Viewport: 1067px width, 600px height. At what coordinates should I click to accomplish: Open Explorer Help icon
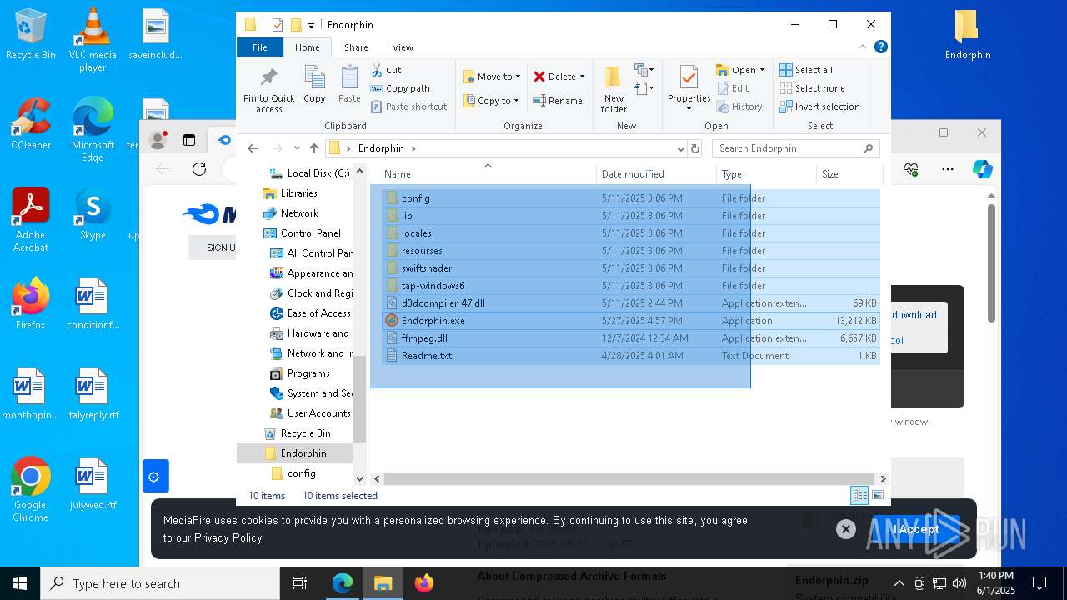pos(880,47)
